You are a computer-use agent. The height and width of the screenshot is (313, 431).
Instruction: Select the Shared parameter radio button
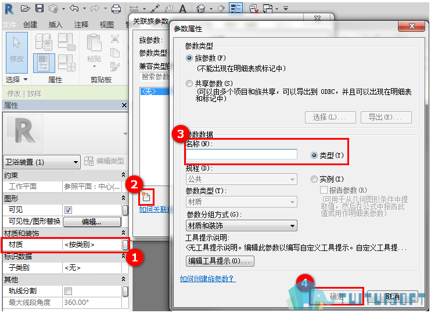[x=189, y=83]
